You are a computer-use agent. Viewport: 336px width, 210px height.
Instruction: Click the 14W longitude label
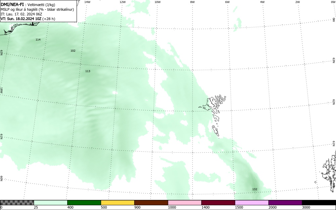coord(87,2)
